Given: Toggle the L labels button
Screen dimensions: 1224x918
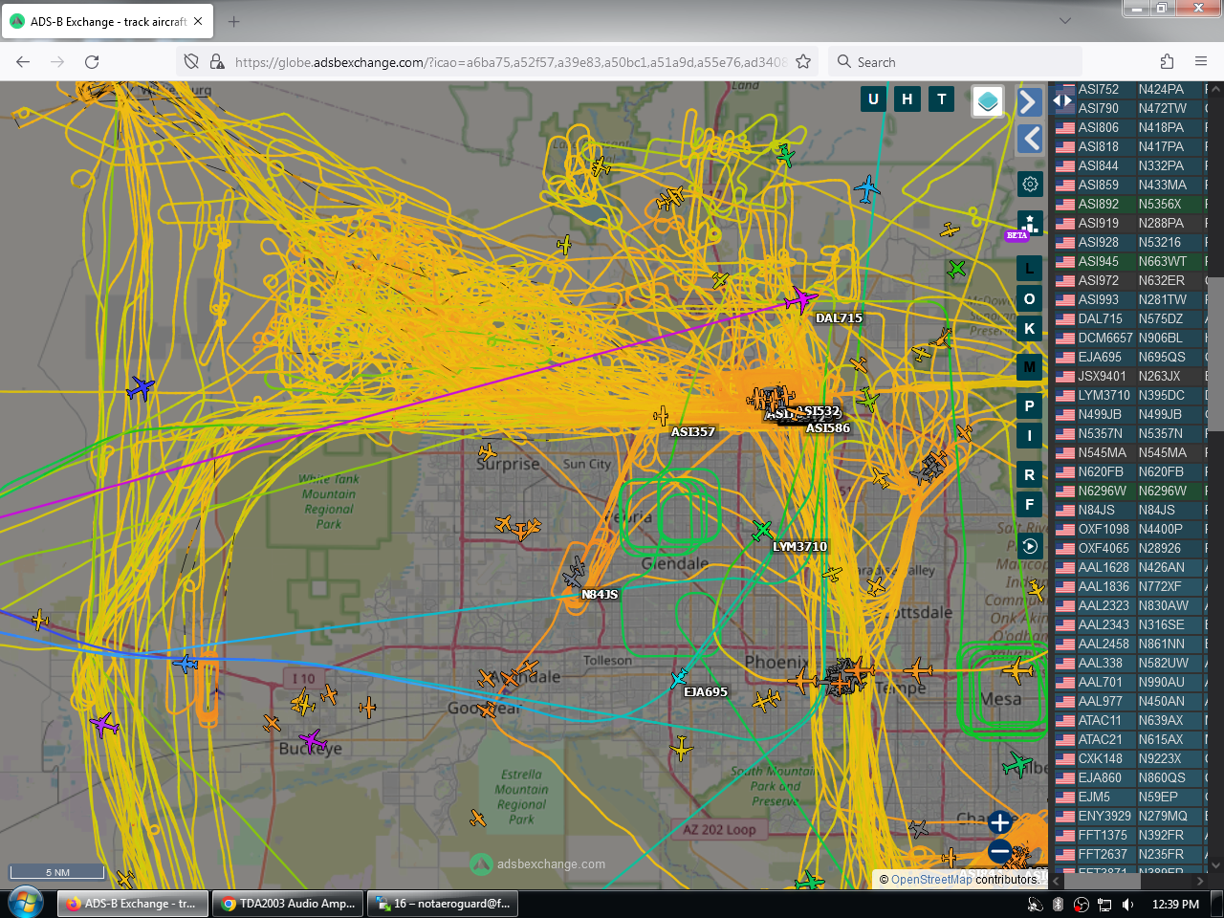Looking at the screenshot, I should point(1029,269).
